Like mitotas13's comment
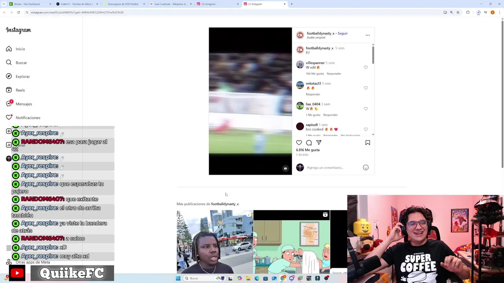 (x=366, y=88)
